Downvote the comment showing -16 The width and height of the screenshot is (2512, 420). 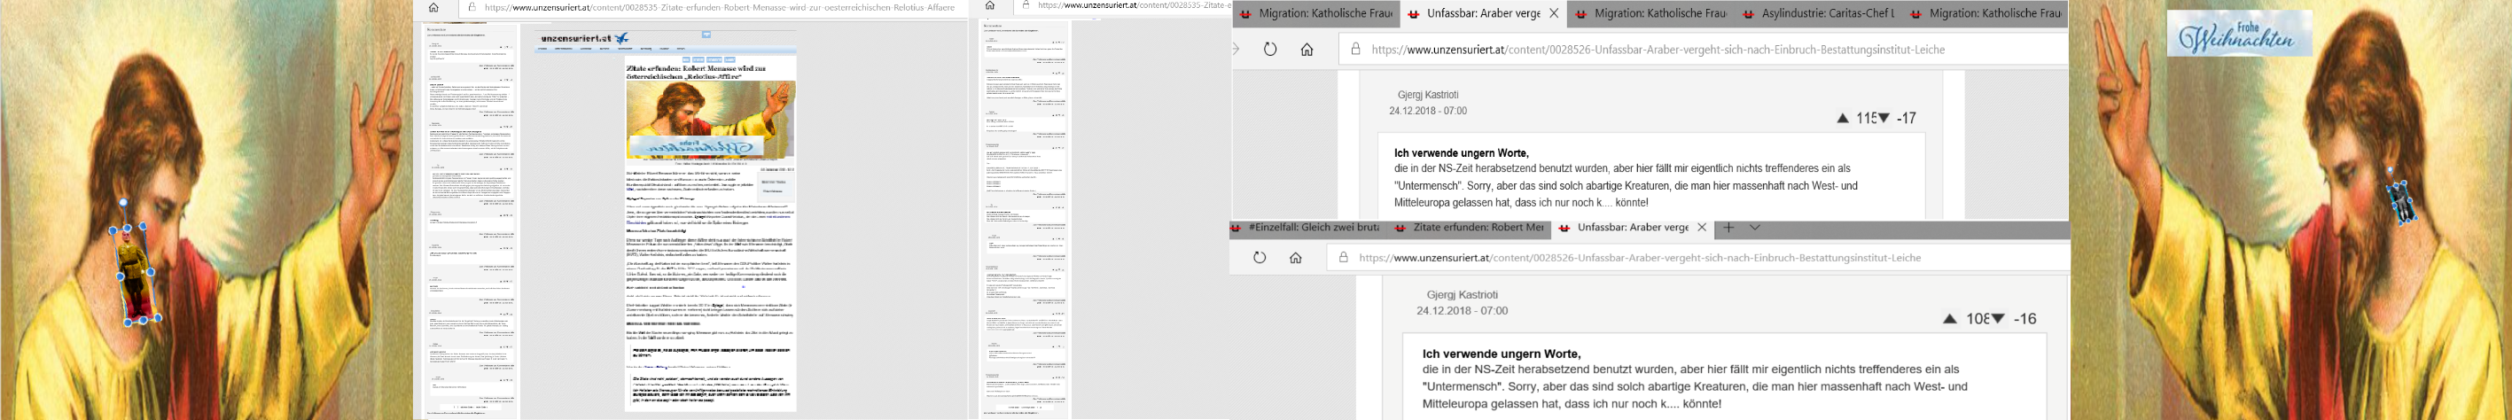point(1997,319)
